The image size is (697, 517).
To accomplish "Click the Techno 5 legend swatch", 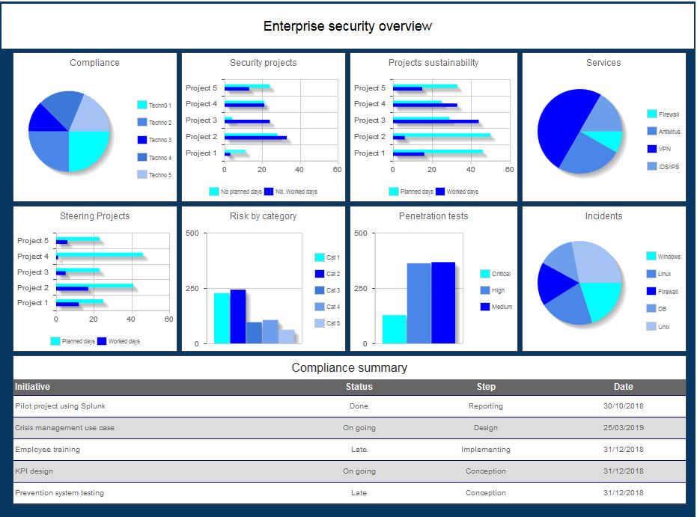I will coord(141,174).
